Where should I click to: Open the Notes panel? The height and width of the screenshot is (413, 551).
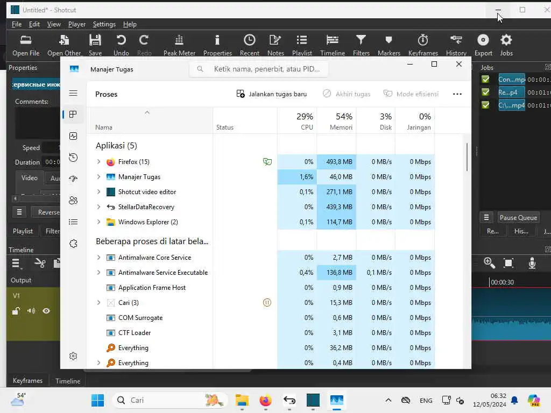point(275,46)
